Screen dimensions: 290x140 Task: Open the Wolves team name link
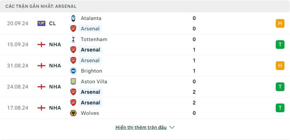click(90, 113)
